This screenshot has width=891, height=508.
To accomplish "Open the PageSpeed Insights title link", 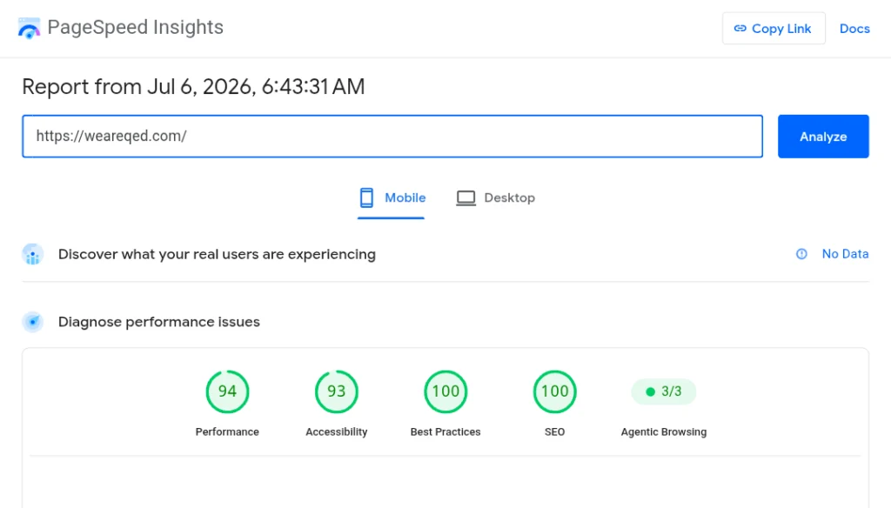I will point(135,27).
